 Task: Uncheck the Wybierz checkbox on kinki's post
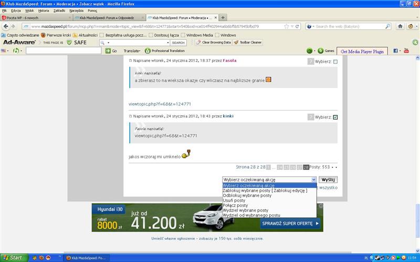335,117
